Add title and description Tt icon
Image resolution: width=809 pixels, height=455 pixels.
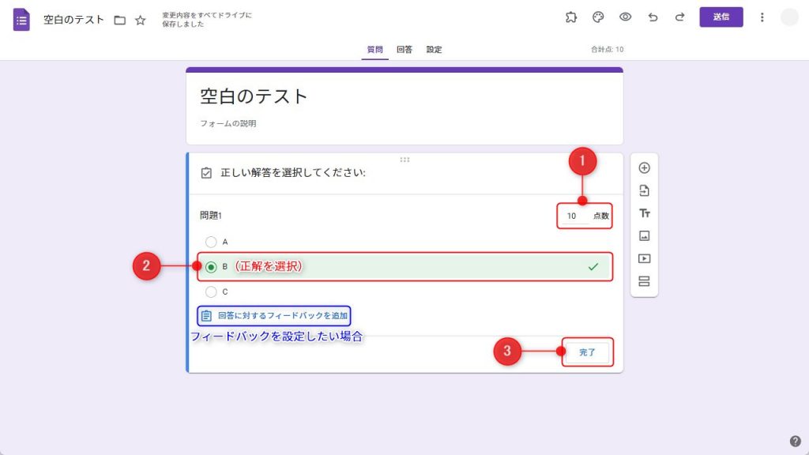click(x=645, y=213)
